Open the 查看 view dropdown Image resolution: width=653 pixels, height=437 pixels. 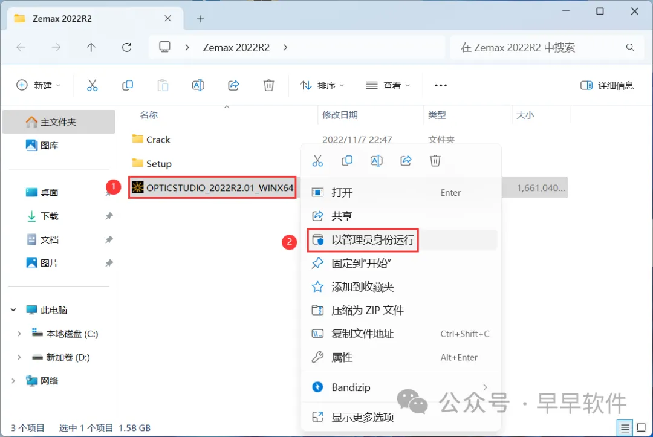point(388,85)
